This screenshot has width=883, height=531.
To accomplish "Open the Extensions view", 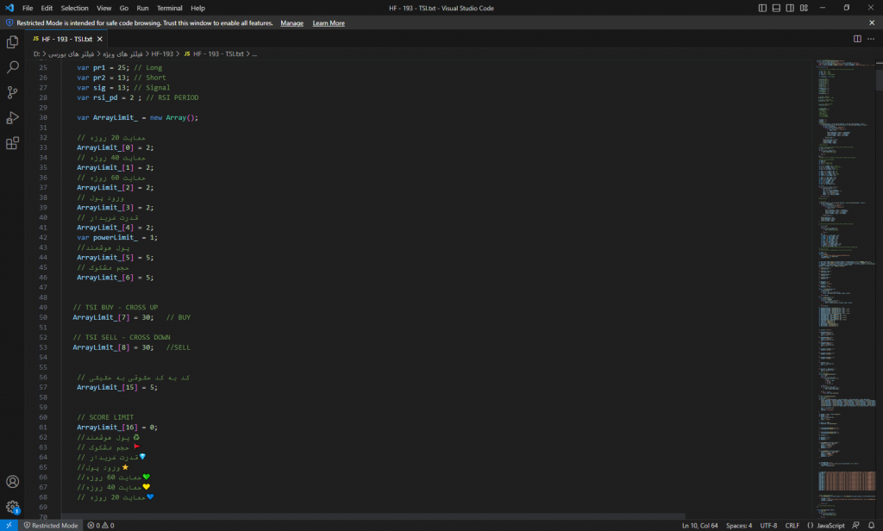I will tap(12, 143).
